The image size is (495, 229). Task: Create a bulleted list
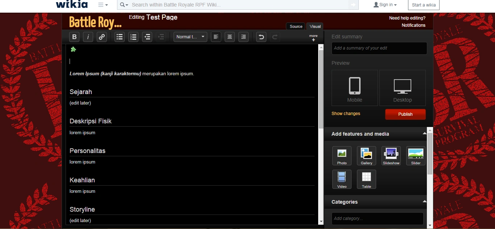click(x=120, y=37)
